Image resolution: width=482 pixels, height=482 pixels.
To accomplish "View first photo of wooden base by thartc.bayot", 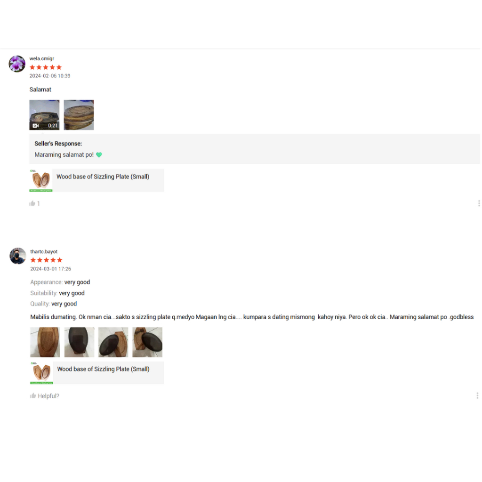I will click(x=45, y=342).
